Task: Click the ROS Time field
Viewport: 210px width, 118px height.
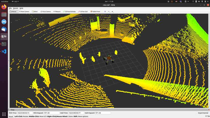Action: tap(25, 113)
